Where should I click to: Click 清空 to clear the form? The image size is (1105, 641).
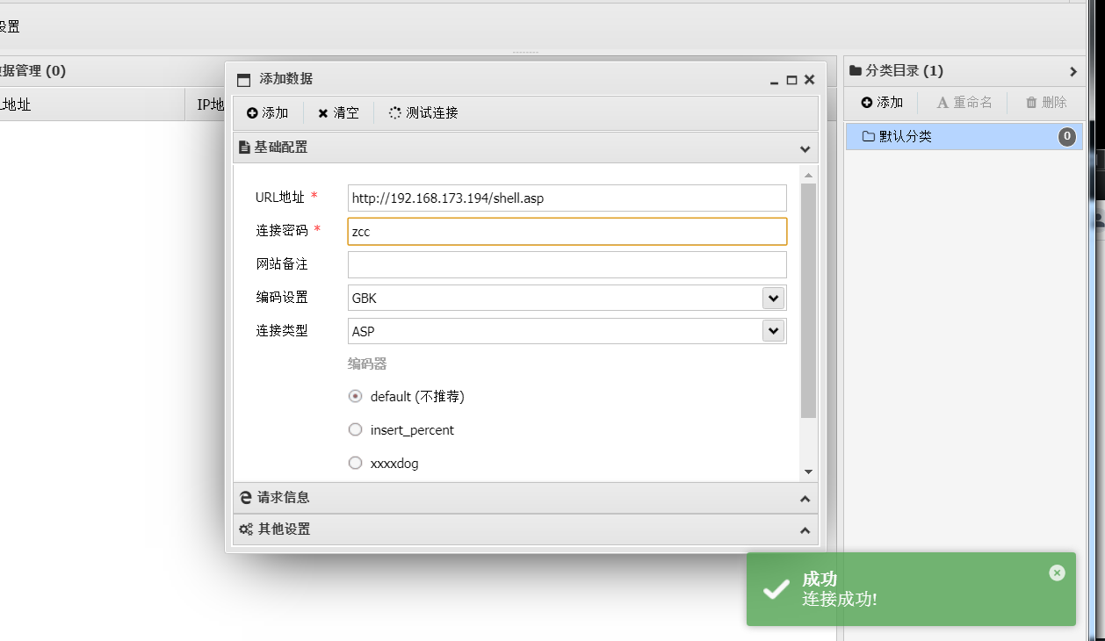click(338, 113)
